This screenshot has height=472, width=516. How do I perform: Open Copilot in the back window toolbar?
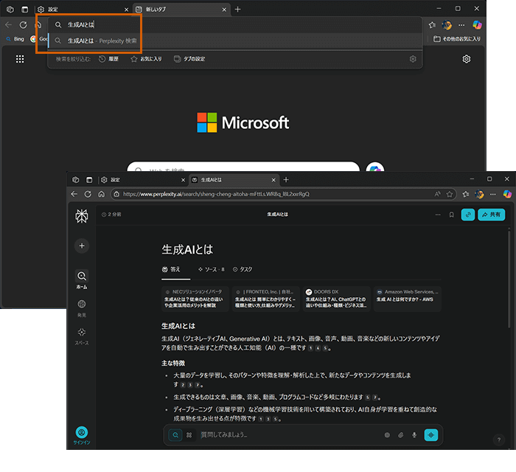point(477,24)
